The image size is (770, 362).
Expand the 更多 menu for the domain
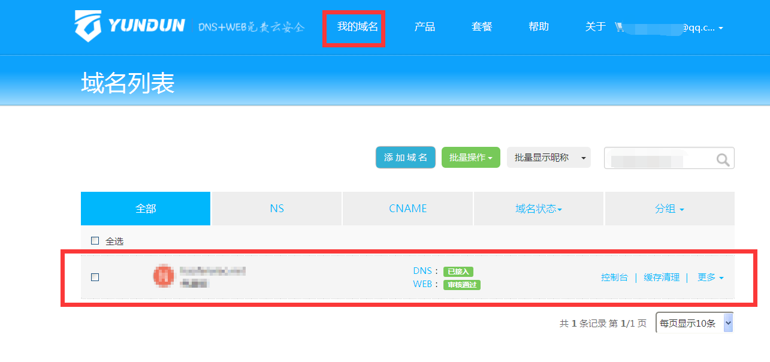[x=710, y=277]
